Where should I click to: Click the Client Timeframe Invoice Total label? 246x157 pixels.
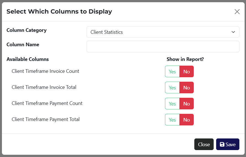(x=44, y=87)
